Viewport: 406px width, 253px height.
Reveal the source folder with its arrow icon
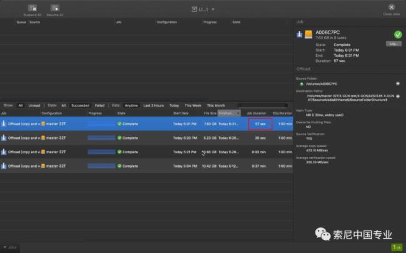click(398, 82)
